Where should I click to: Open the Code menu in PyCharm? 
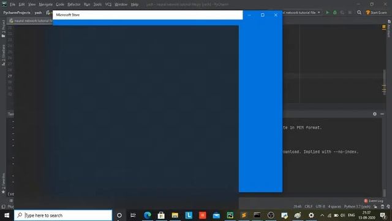coord(60,4)
